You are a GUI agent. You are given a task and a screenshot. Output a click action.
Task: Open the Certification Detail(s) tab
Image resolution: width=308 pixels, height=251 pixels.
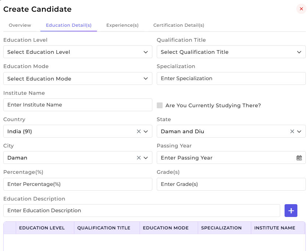coord(179,25)
